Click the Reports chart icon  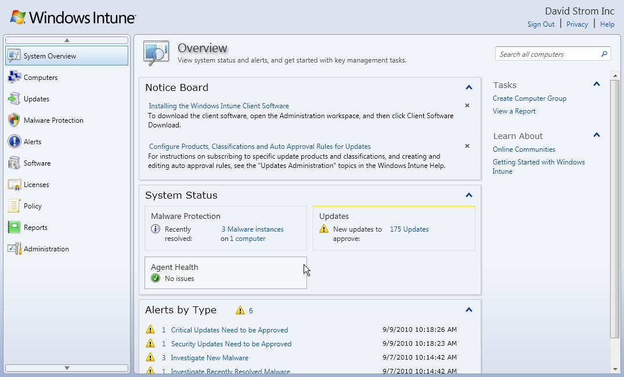(x=14, y=228)
